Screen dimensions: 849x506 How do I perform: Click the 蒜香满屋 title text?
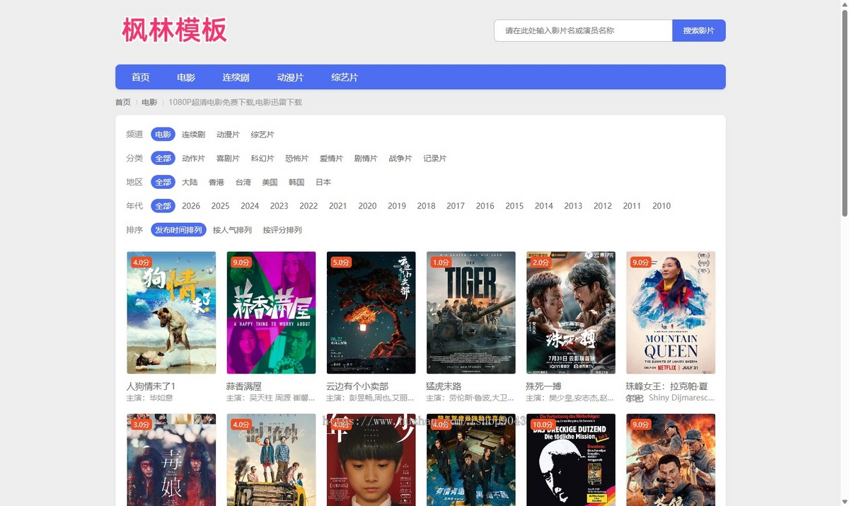click(x=244, y=386)
